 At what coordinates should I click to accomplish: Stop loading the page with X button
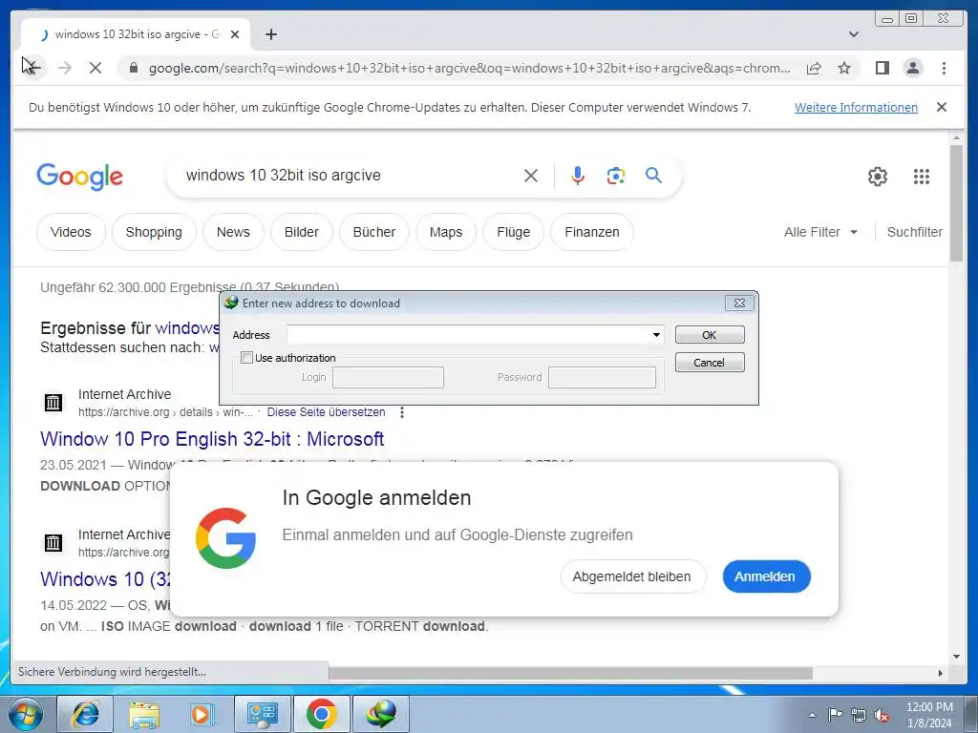click(96, 68)
